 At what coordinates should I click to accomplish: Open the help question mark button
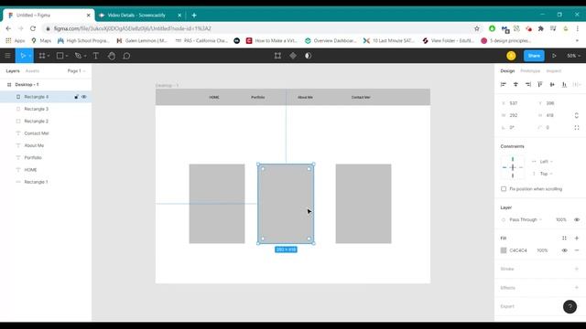[x=570, y=307]
